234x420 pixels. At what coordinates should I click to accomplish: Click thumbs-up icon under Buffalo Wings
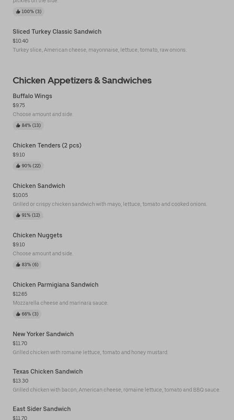[18, 125]
